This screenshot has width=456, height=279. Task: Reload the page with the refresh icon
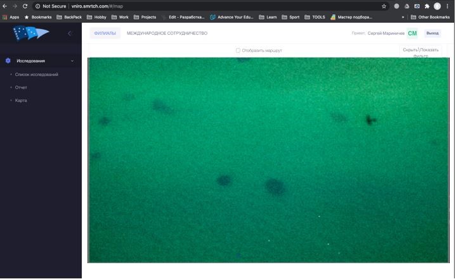25,6
